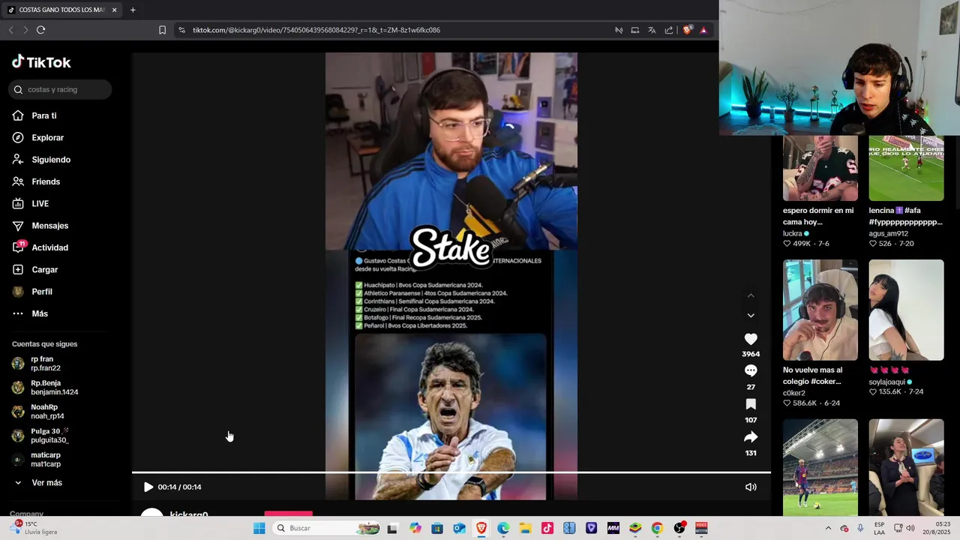Click the TikTok logo
This screenshot has height=540, width=960.
[x=41, y=62]
